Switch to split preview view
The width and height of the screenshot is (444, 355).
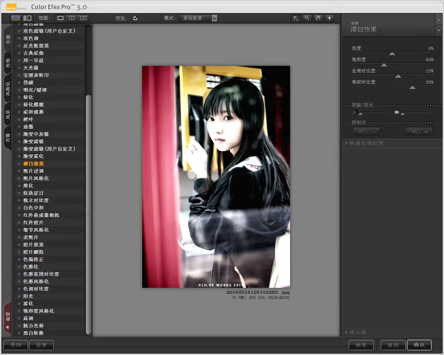(72, 18)
